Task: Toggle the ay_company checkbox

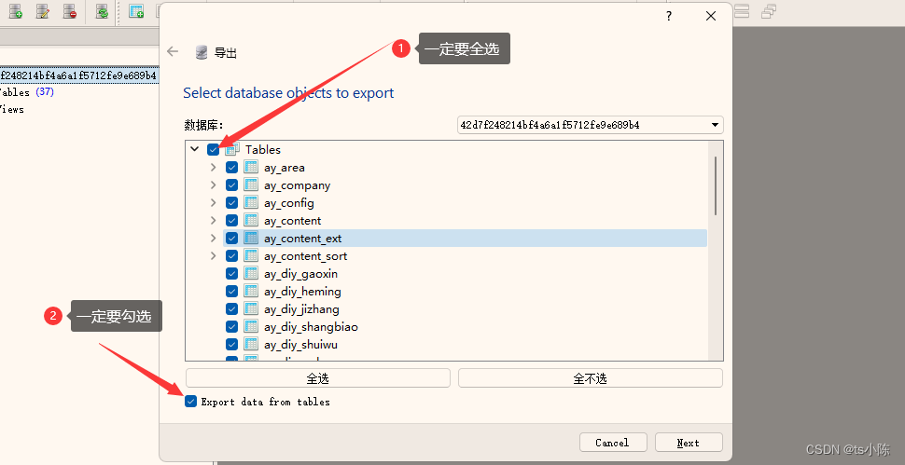Action: (x=232, y=185)
